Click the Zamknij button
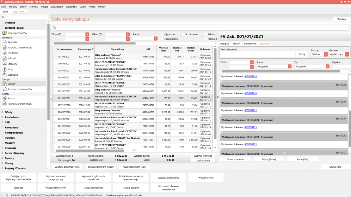The width and height of the screenshot is (351, 197). tap(342, 19)
